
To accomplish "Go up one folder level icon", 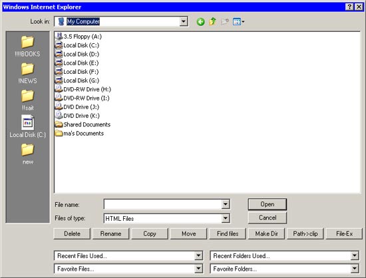I will click(212, 22).
